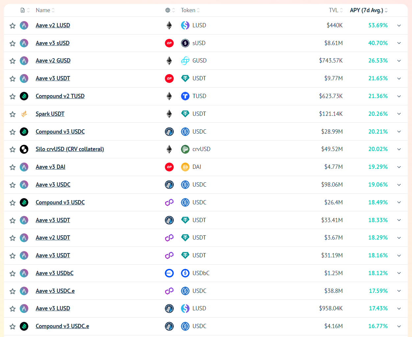This screenshot has width=412, height=337.
Task: Click Compound logo in Compound v2 TUSD row
Action: 24,96
